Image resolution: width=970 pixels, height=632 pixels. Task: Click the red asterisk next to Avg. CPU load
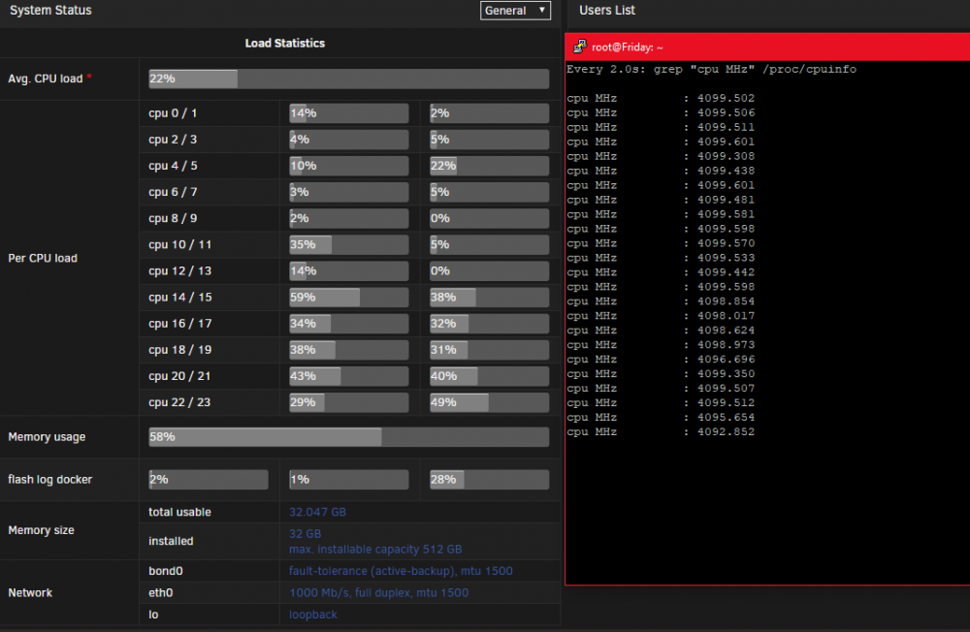click(x=89, y=76)
